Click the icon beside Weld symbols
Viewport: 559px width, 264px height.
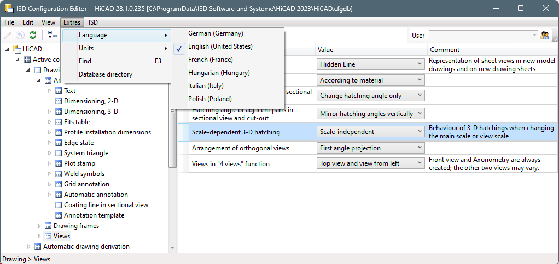[x=59, y=174]
